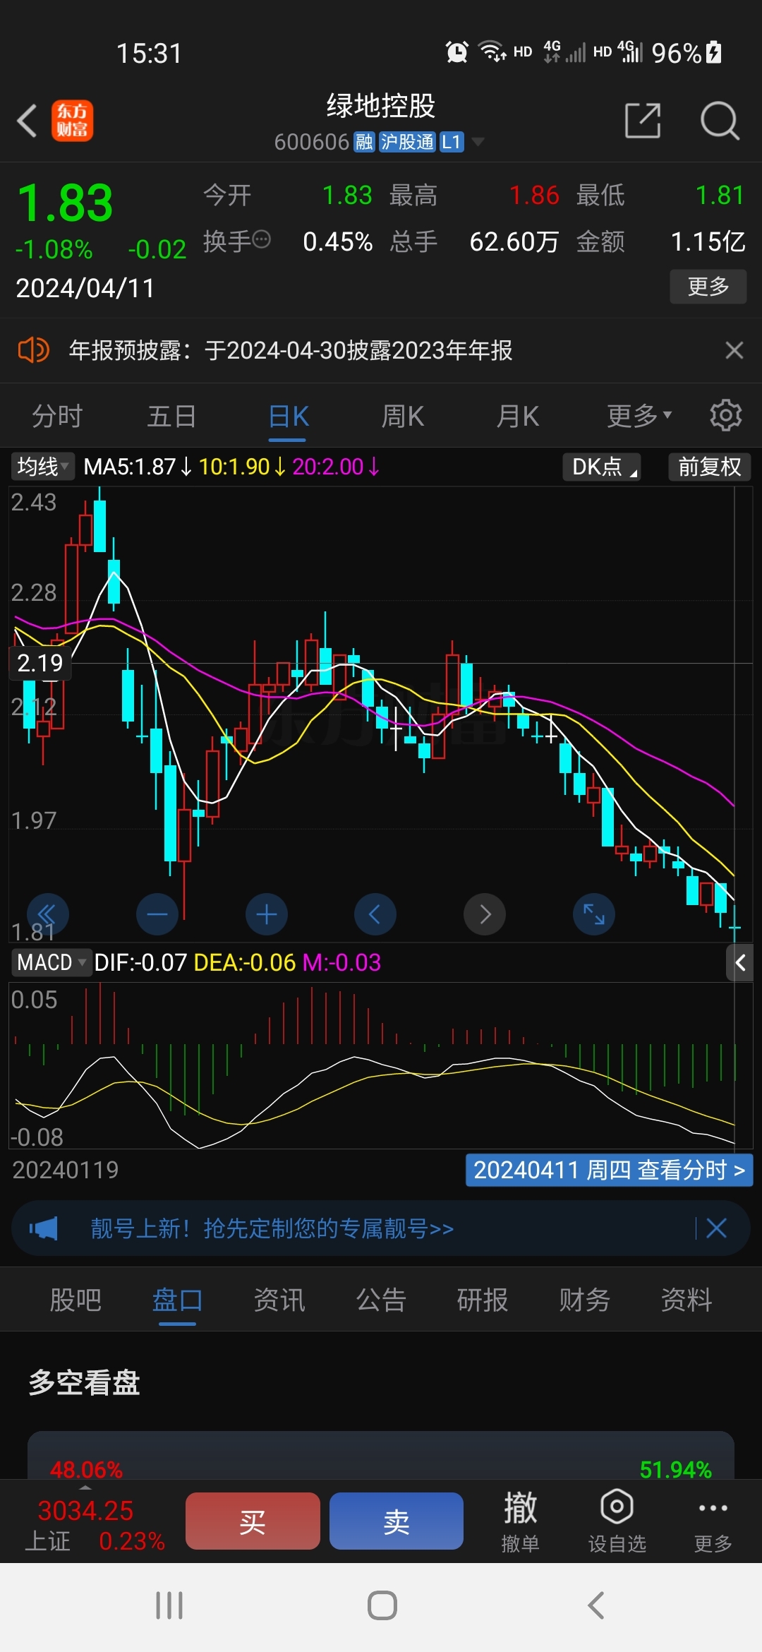The image size is (762, 1652).
Task: Expand the MACD indicator dropdown
Action: point(52,962)
